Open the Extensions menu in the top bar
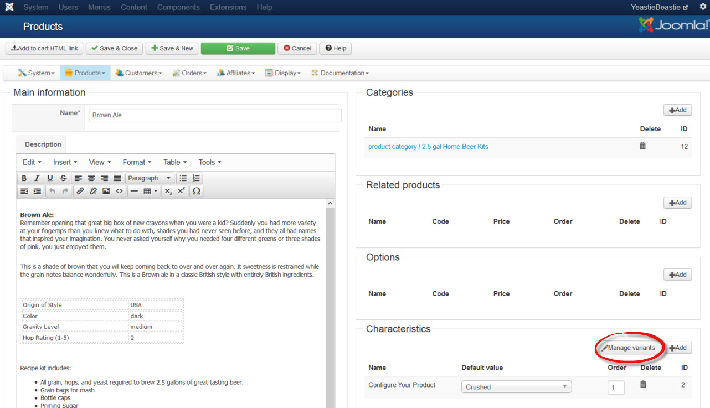Viewport: 710px width, 408px height. (228, 7)
